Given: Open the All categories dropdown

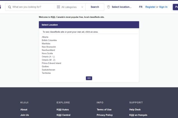Looking at the screenshot, I should 70,7.
